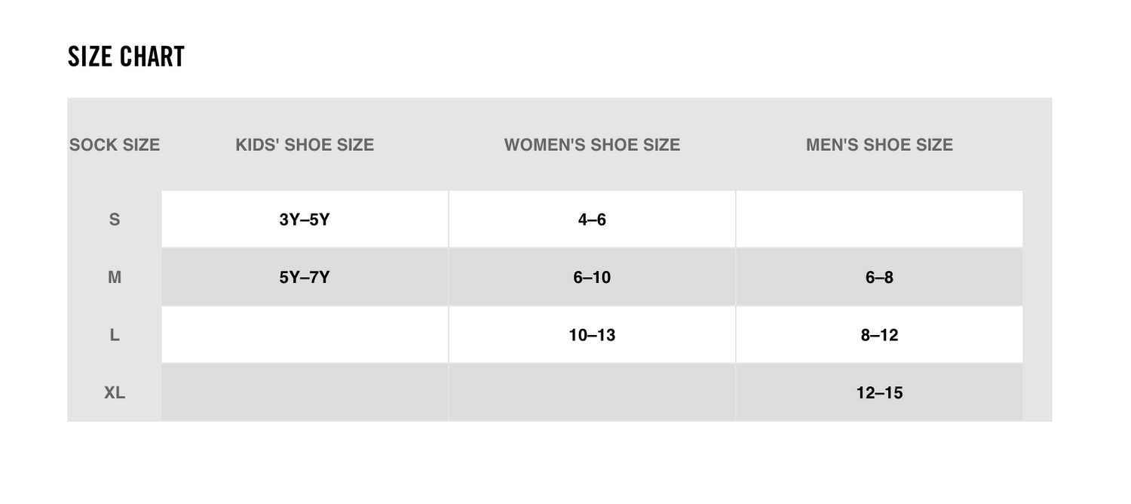
Task: Click the SIZE CHART heading
Action: coord(126,57)
